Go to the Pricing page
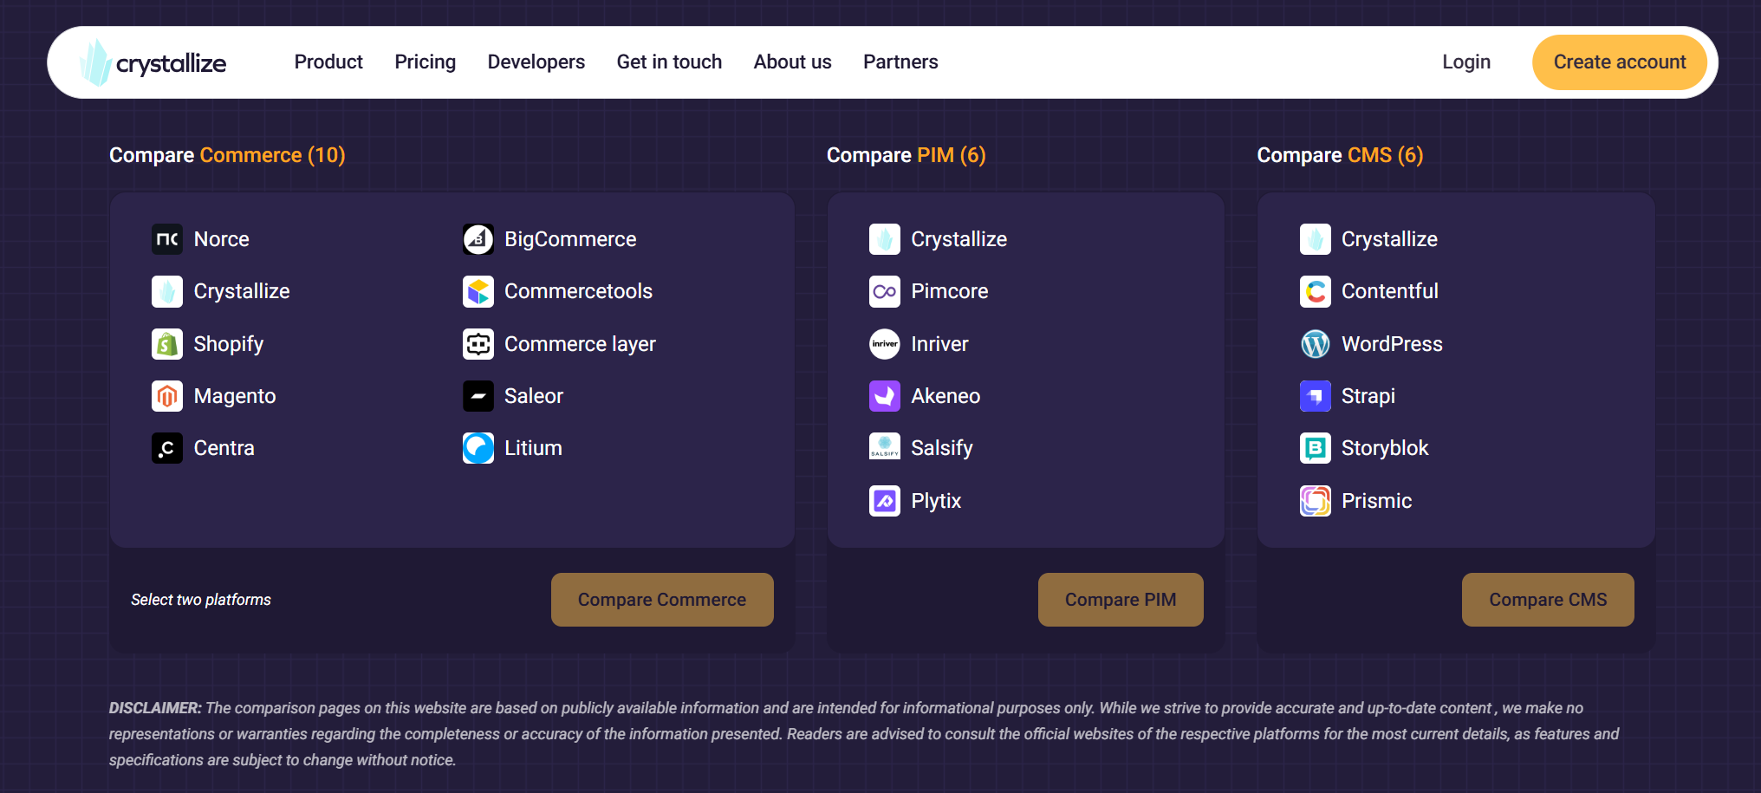The image size is (1761, 793). (425, 62)
